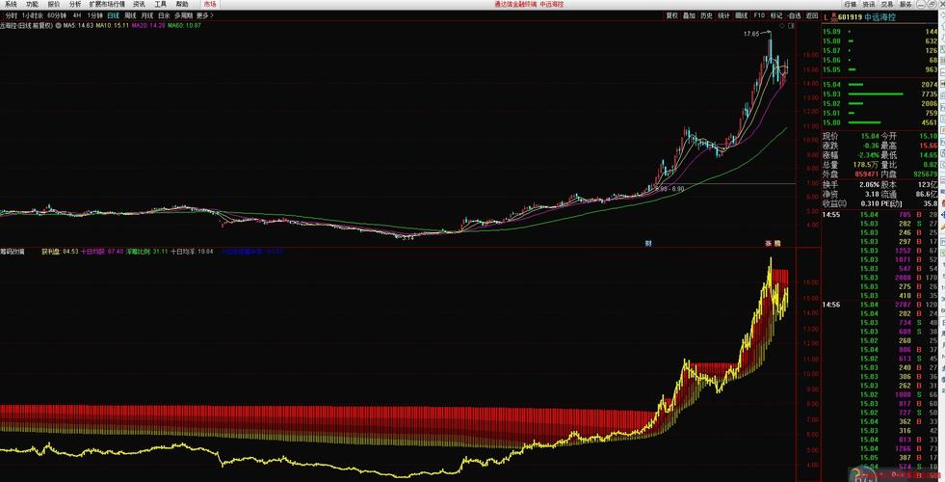Click the 行情 button at top right

pyautogui.click(x=851, y=5)
